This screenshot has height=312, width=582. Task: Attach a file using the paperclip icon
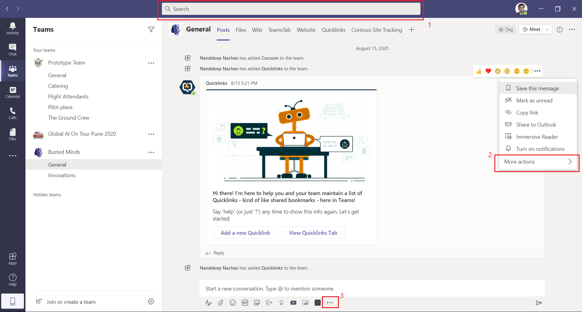click(x=221, y=303)
